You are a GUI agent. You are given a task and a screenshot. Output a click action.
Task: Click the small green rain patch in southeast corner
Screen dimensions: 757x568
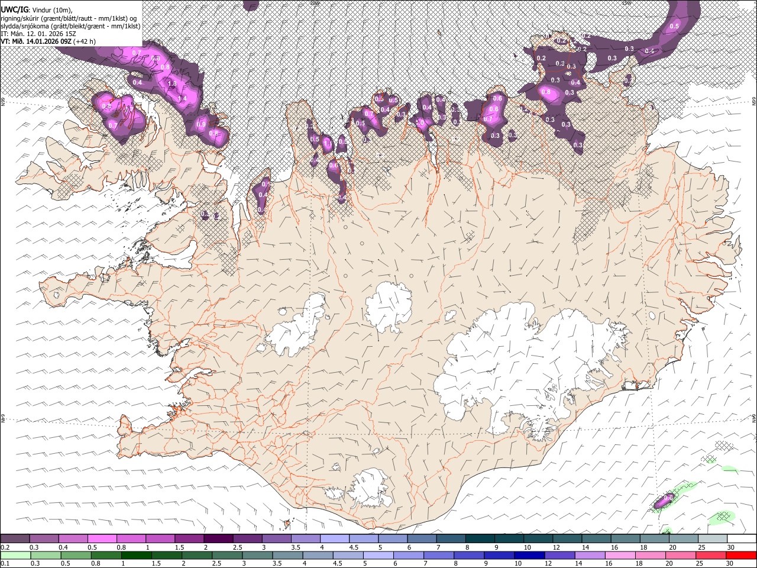pos(723,517)
